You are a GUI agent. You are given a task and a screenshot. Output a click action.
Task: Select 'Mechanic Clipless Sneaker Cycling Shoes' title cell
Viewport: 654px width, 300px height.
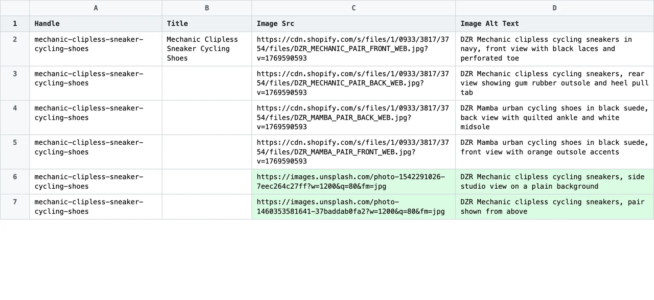[207, 49]
